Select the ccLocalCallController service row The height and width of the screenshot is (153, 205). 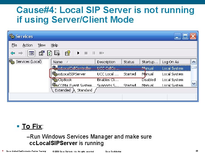coord(121,68)
